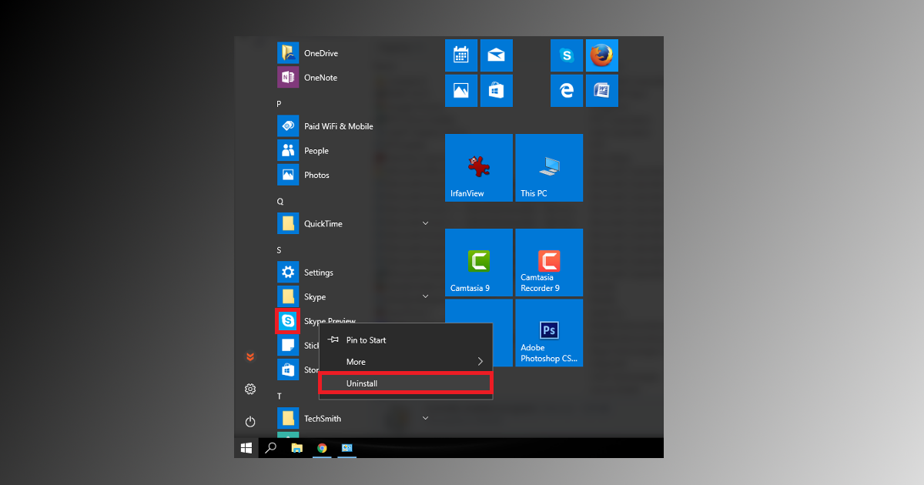The width and height of the screenshot is (924, 485).
Task: Open the This PC tile
Action: [549, 168]
